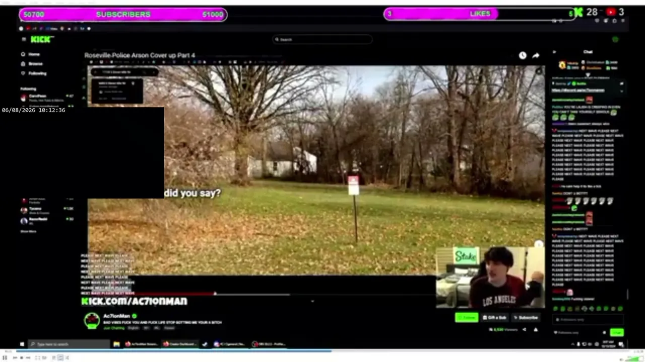Click the pause button in the media player

click(x=5, y=357)
